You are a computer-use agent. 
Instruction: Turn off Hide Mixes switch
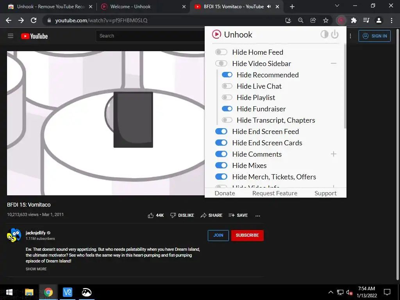pyautogui.click(x=221, y=165)
